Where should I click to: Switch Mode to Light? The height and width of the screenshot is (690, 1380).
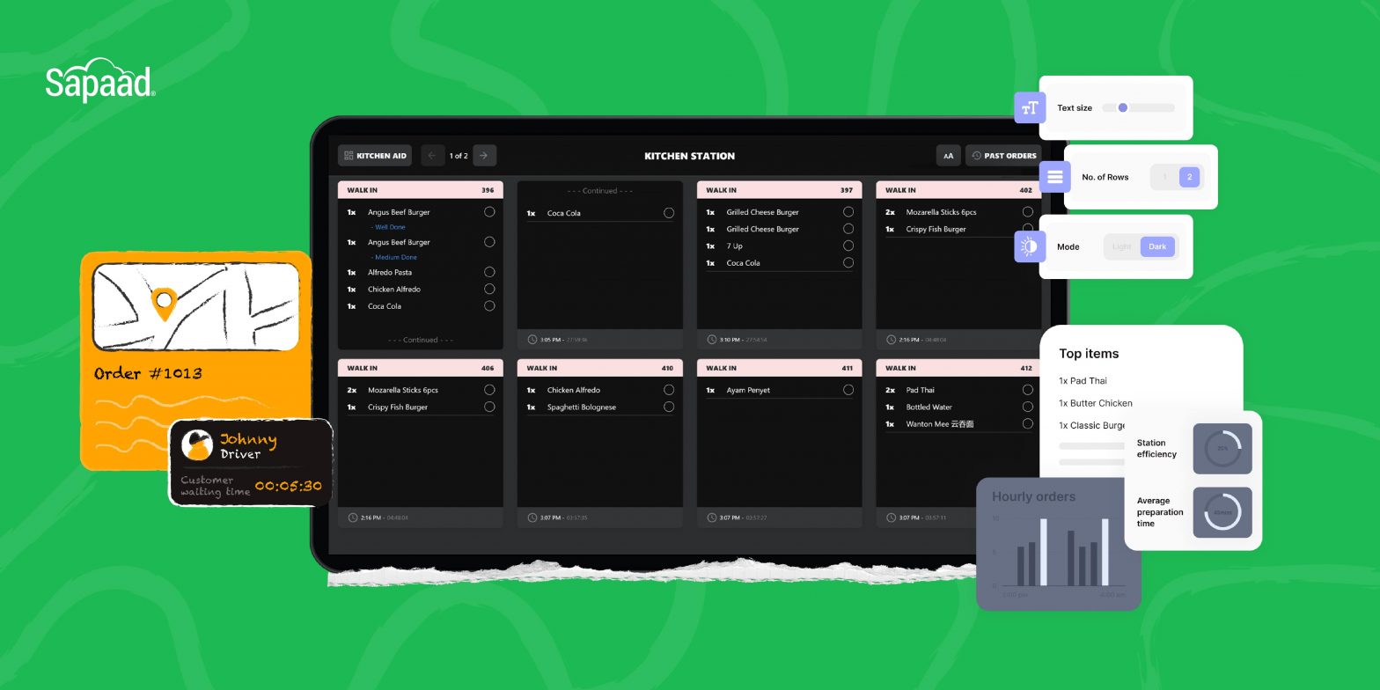[x=1122, y=246]
